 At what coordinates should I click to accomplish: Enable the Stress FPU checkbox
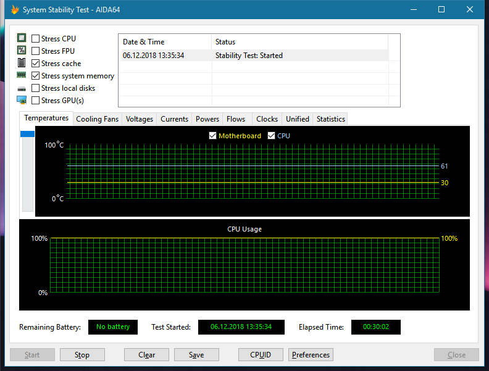click(36, 51)
